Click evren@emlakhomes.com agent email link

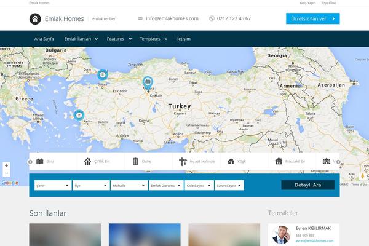314,241
